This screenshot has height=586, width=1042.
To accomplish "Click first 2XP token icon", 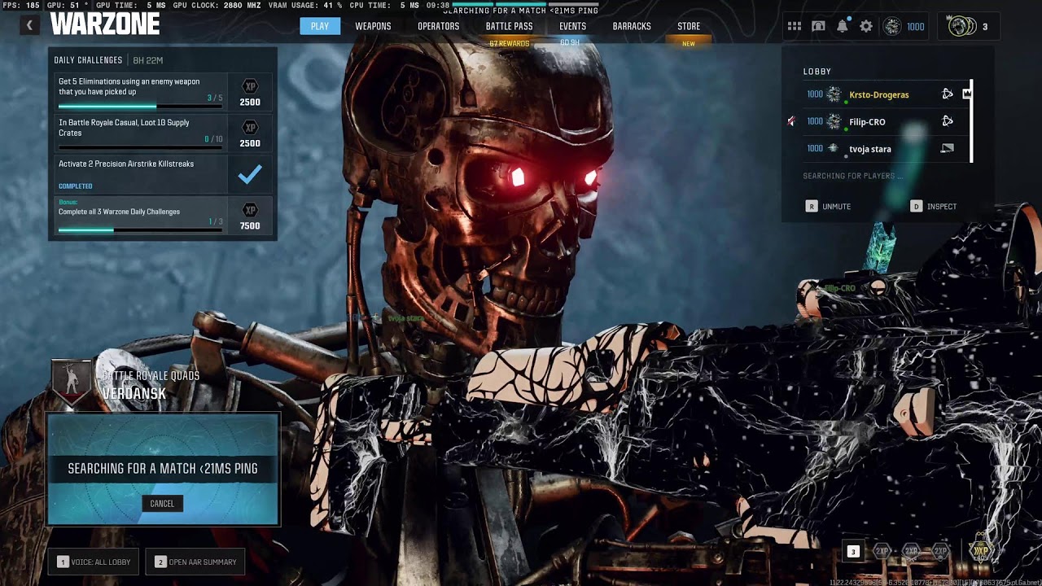I will (882, 551).
